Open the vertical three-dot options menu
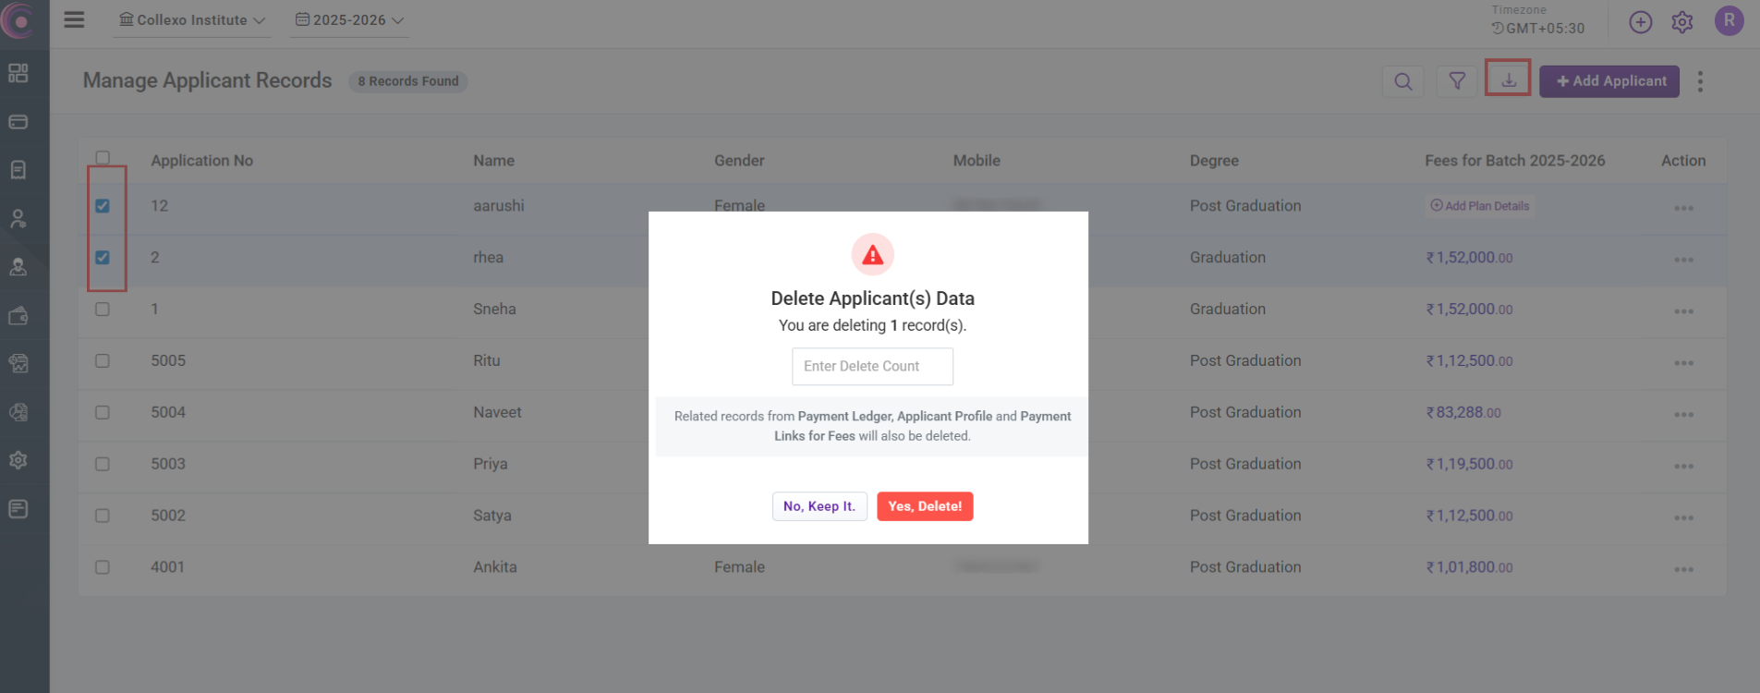 coord(1700,81)
